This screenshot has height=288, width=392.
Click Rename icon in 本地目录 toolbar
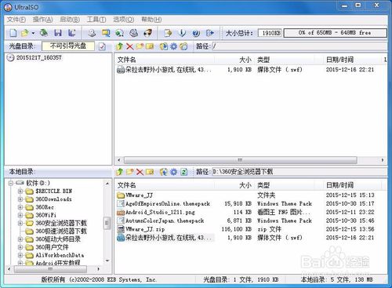[150, 172]
